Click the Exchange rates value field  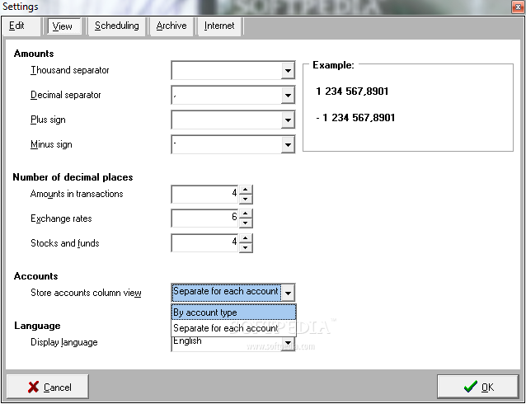[204, 218]
